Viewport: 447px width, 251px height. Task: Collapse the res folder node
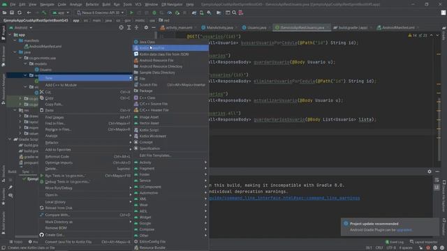pyautogui.click(x=15, y=110)
